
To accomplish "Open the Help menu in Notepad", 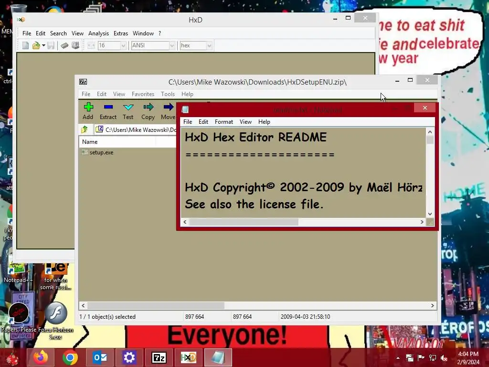I will point(264,122).
